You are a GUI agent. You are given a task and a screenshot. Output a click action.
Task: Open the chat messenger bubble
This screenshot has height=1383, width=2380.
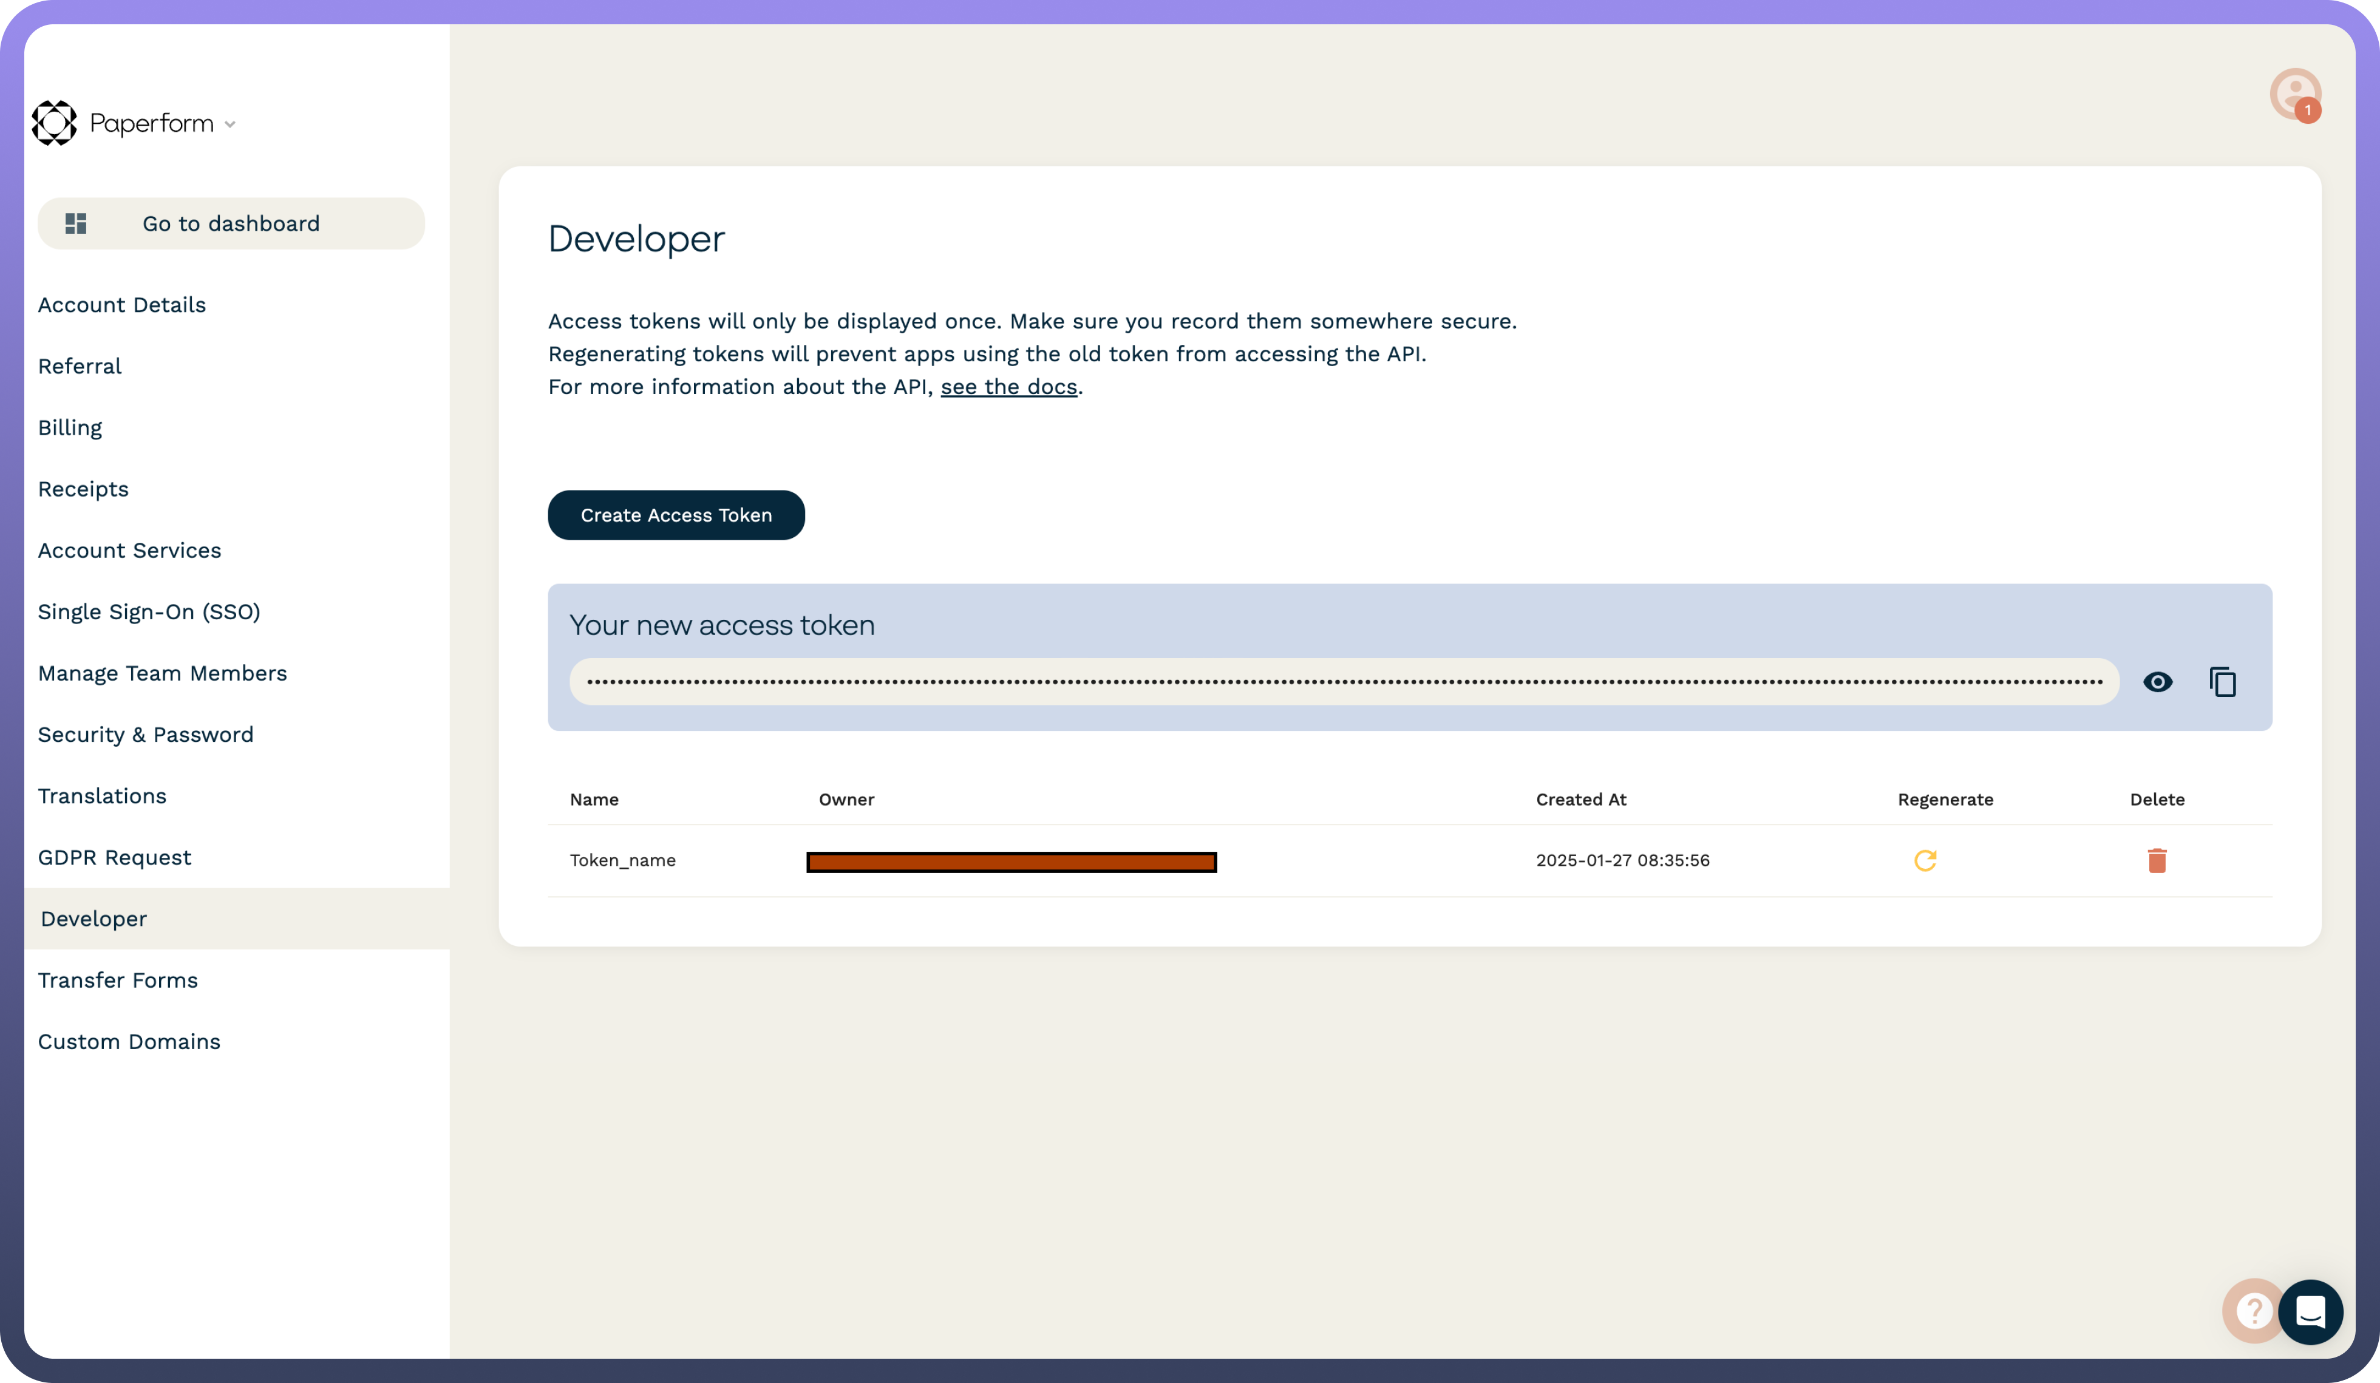(x=2310, y=1311)
